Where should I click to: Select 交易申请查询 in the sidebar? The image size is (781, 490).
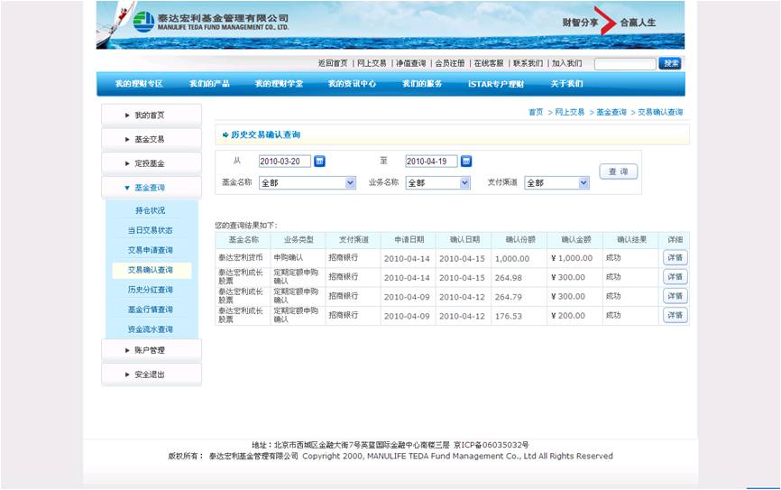[x=150, y=250]
